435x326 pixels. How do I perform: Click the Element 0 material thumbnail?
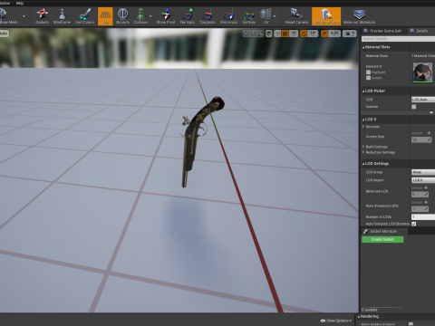(x=422, y=72)
